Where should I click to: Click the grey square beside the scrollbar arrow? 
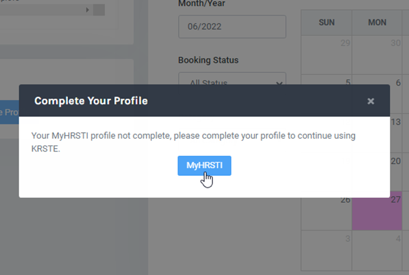pyautogui.click(x=99, y=10)
